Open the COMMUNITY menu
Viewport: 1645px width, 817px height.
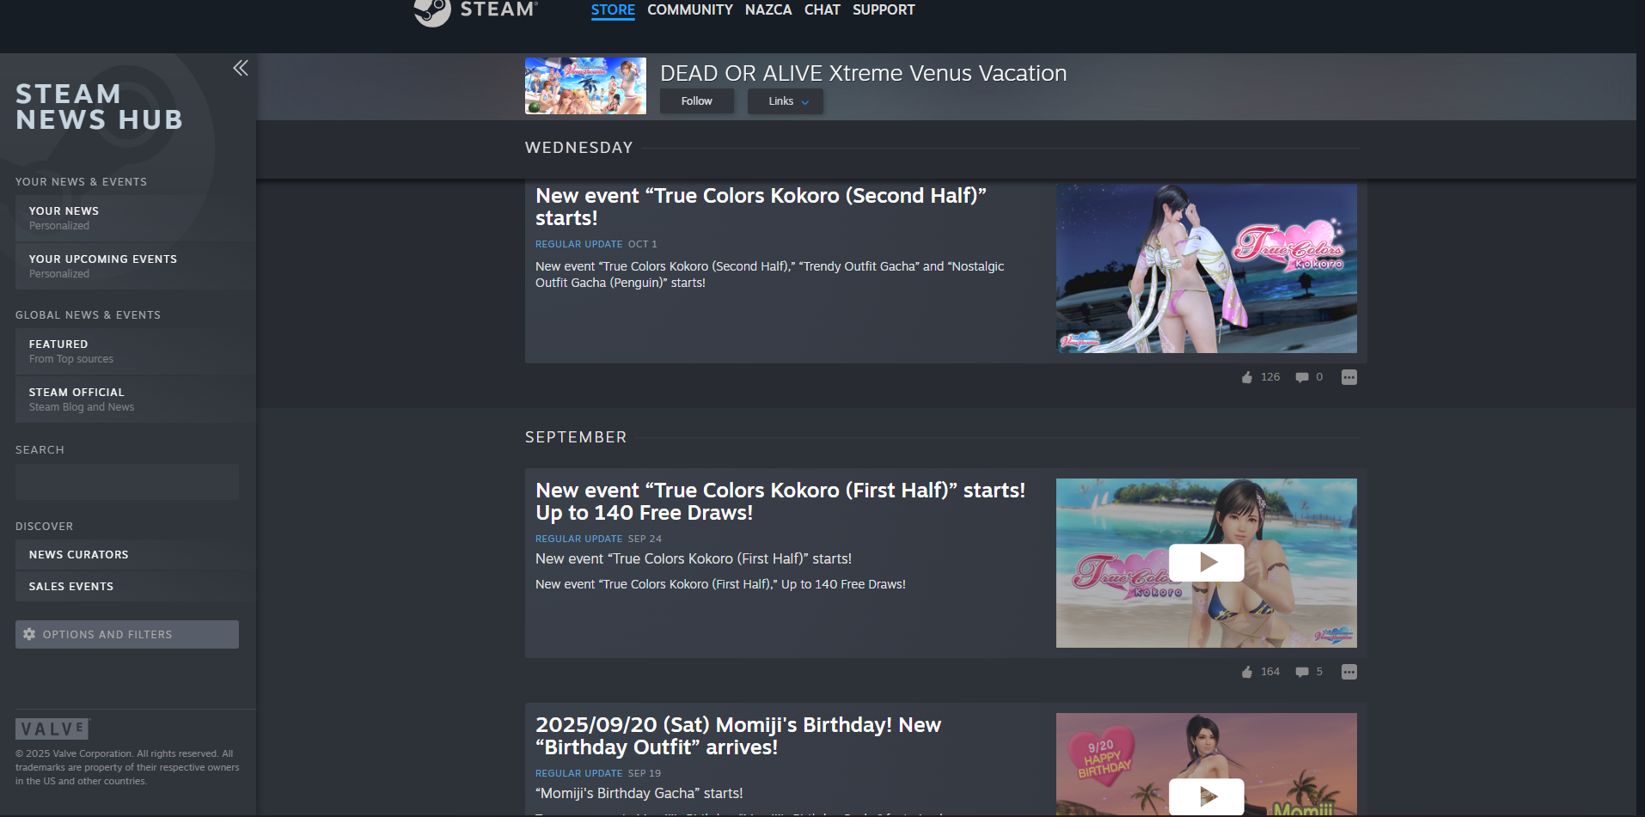pyautogui.click(x=690, y=10)
